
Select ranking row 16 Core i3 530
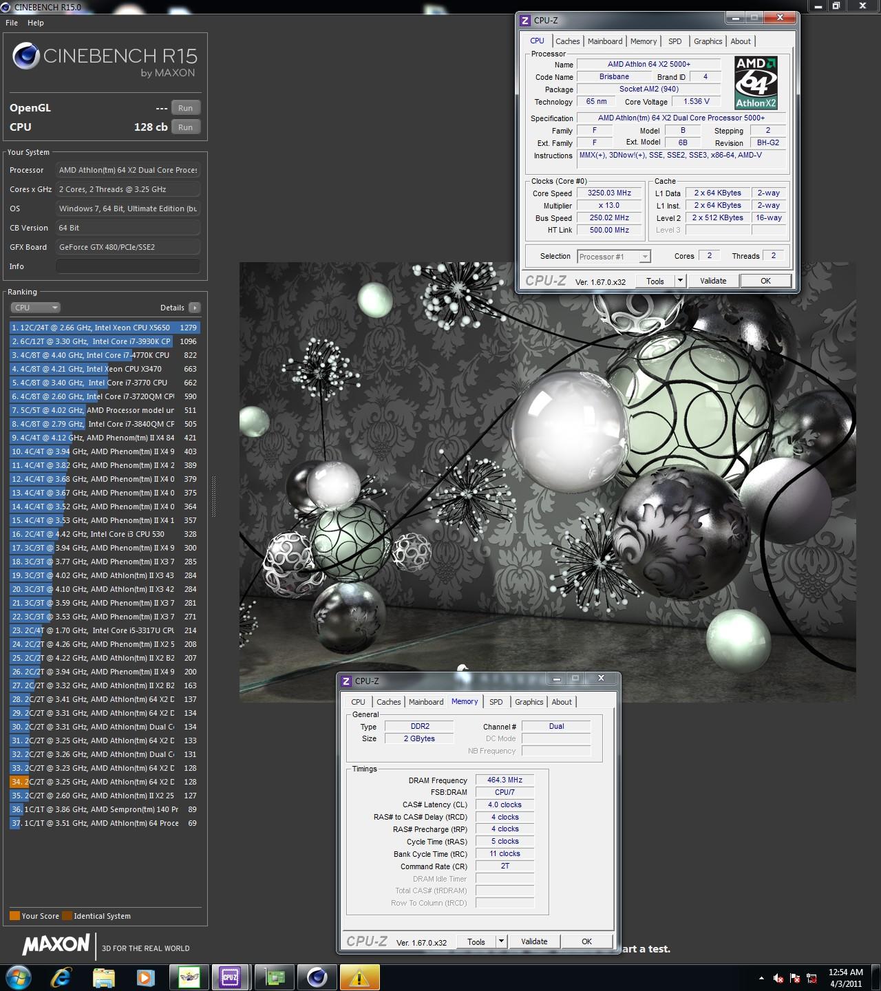point(105,534)
